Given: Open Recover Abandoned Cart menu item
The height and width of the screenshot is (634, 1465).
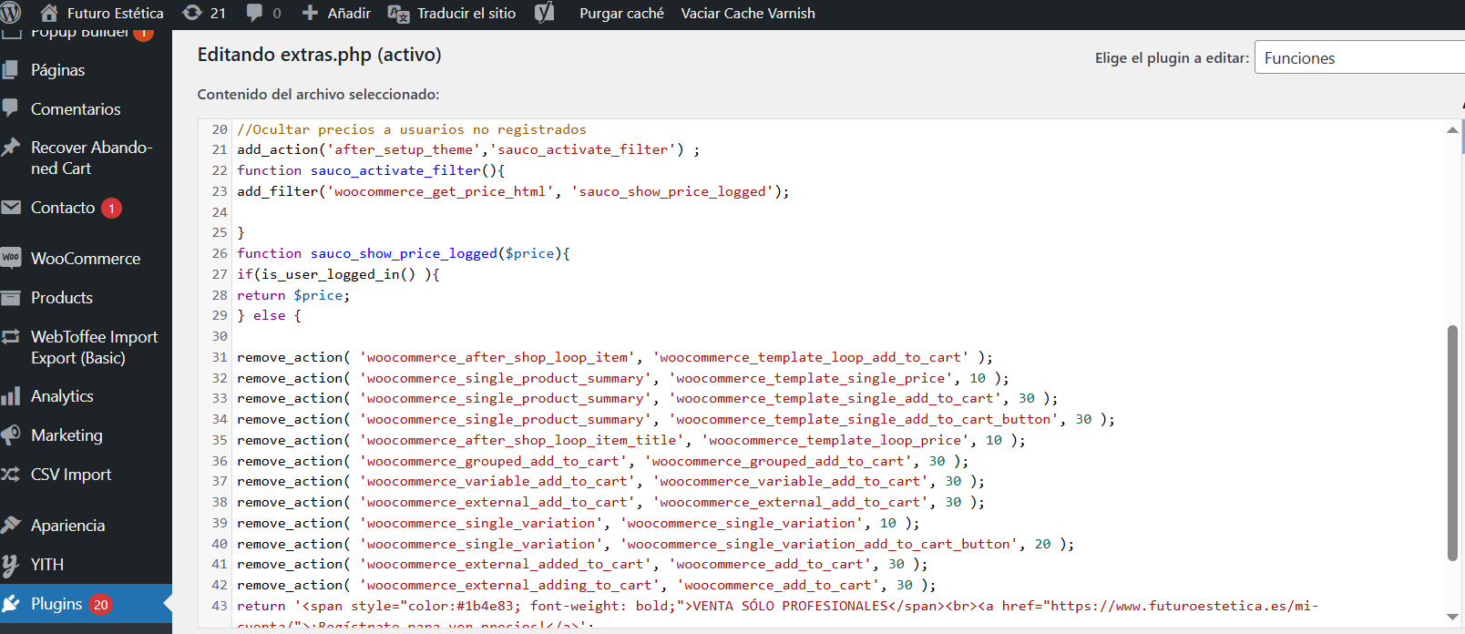Looking at the screenshot, I should [91, 158].
